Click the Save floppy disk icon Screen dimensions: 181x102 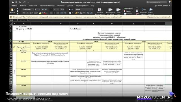click(x=16, y=2)
